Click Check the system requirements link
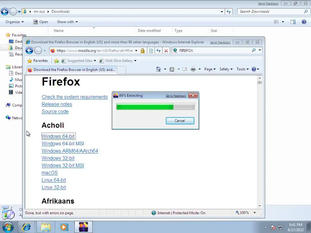This screenshot has width=311, height=233. [x=75, y=97]
